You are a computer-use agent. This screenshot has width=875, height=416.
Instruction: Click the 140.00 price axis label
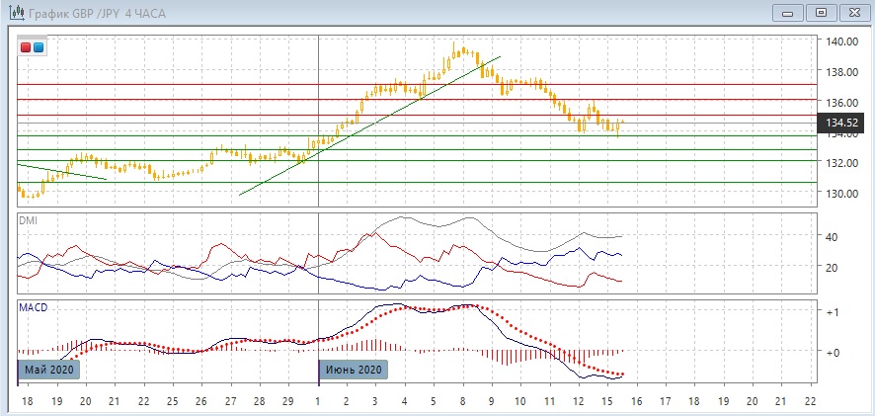tap(842, 42)
